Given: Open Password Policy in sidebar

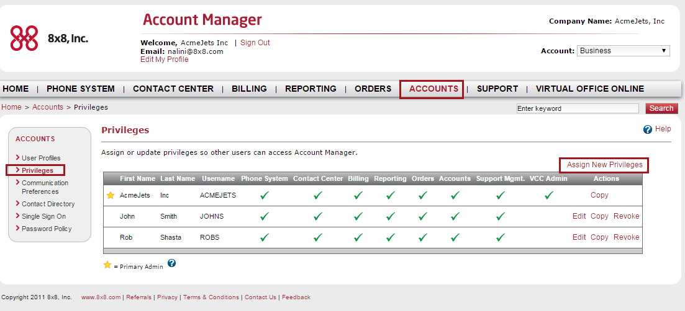Looking at the screenshot, I should tap(47, 229).
